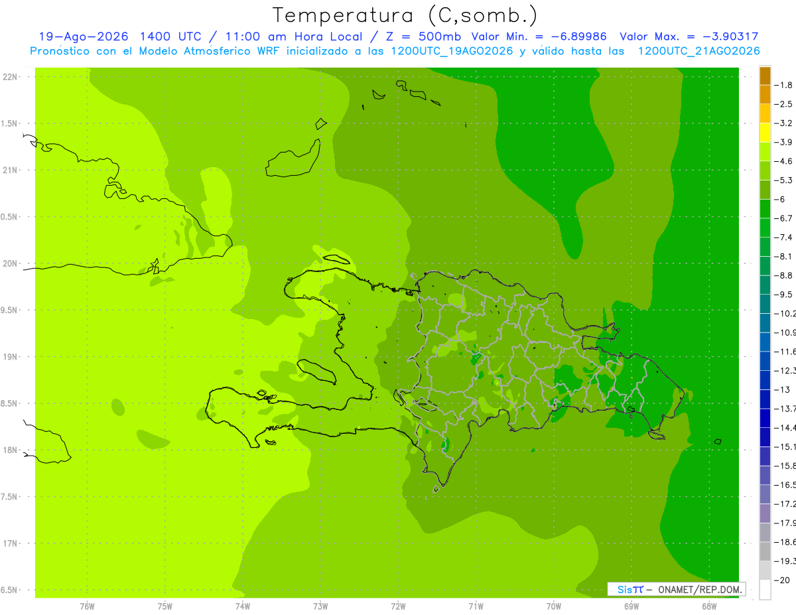
Task: Click the '-8.8' legend value
Action: [784, 275]
